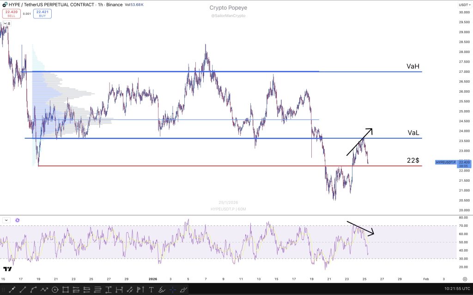The image size is (473, 295).
Task: Open TradingView logo at chart bottom-left
Action: [x=7, y=269]
